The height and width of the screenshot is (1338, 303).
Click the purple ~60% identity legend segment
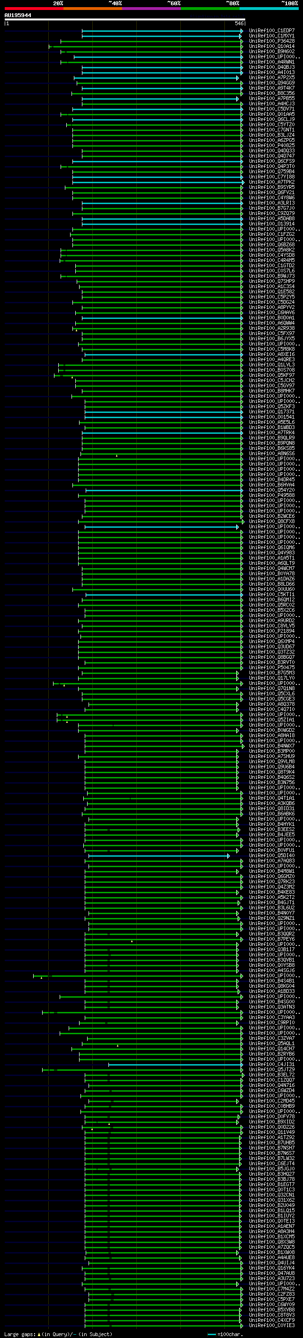click(152, 9)
